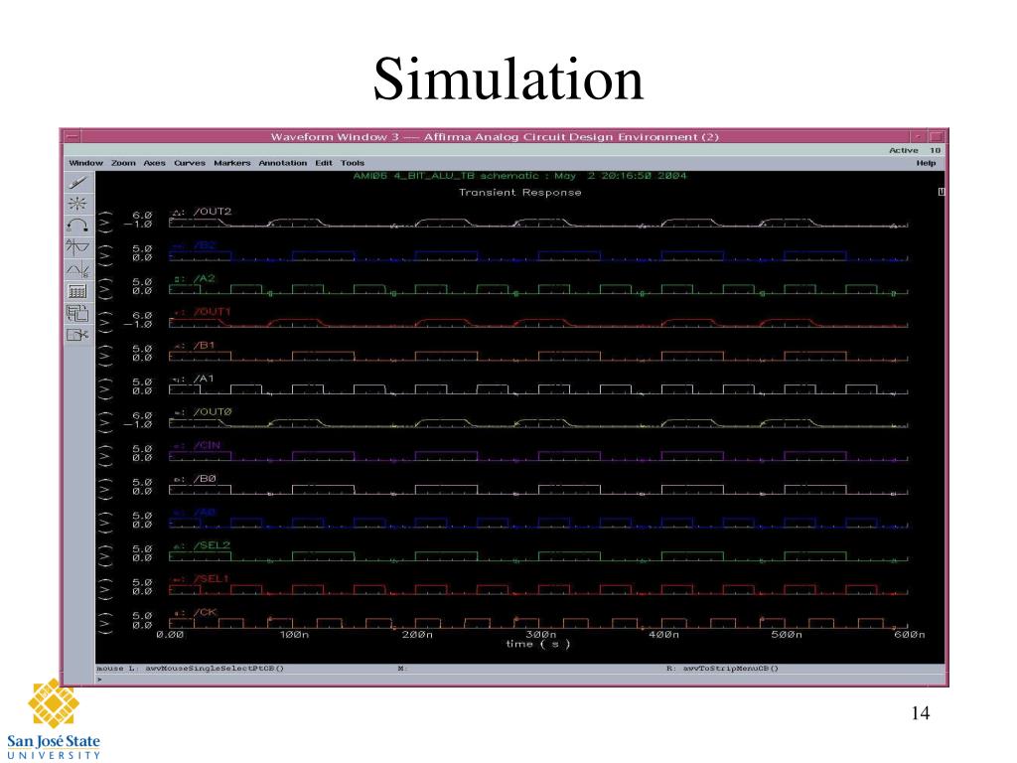Open the Annotation menu

283,163
